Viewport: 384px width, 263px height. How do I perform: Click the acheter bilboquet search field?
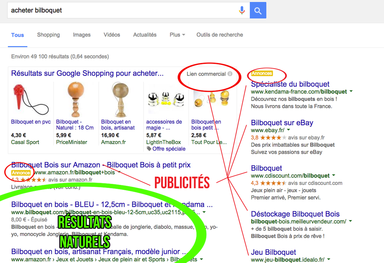point(123,10)
